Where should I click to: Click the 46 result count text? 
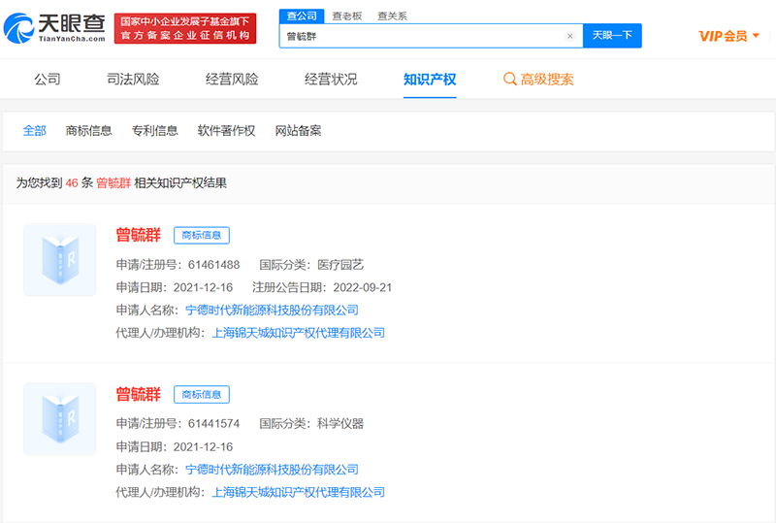pos(72,183)
